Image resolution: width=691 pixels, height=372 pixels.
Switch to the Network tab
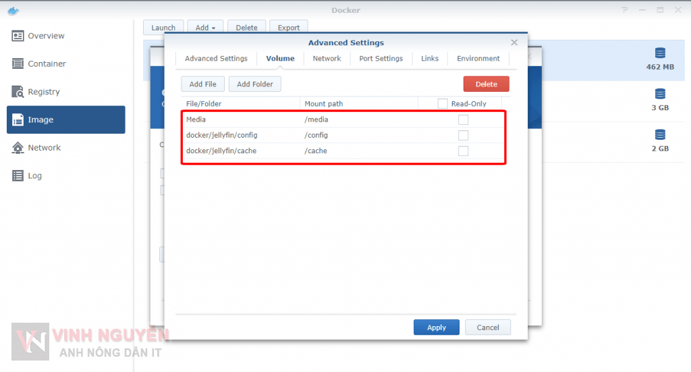327,59
